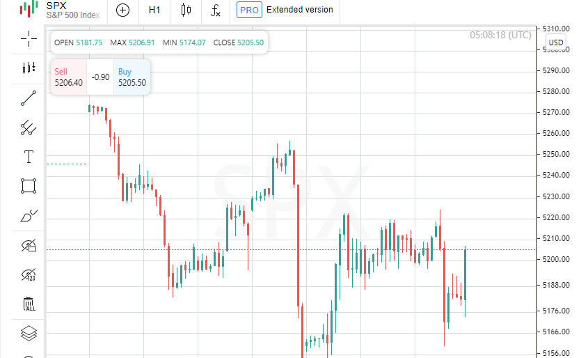581x358 pixels.
Task: Open the object layers panel
Action: point(29,334)
